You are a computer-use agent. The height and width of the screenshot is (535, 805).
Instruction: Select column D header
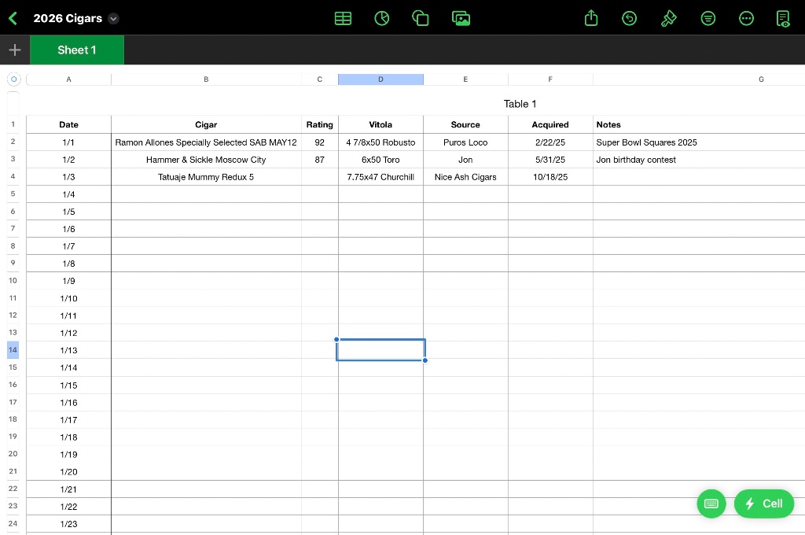click(380, 79)
